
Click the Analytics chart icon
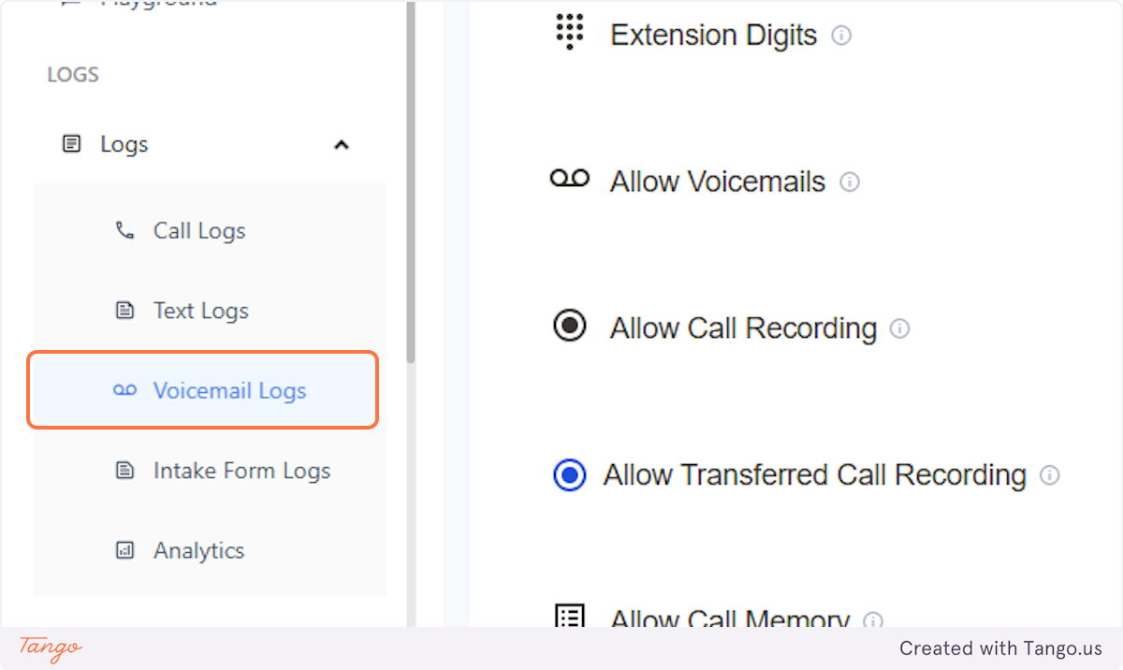(x=125, y=550)
